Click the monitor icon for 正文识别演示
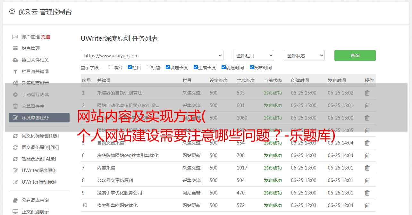The width and height of the screenshot is (412, 215). click(x=15, y=212)
